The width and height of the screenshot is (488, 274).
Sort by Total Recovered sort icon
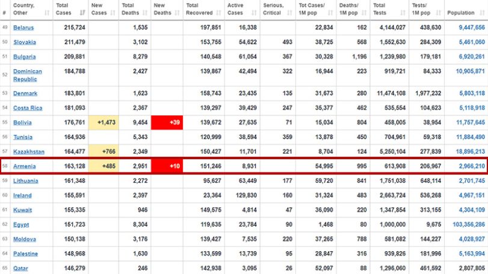[219, 13]
